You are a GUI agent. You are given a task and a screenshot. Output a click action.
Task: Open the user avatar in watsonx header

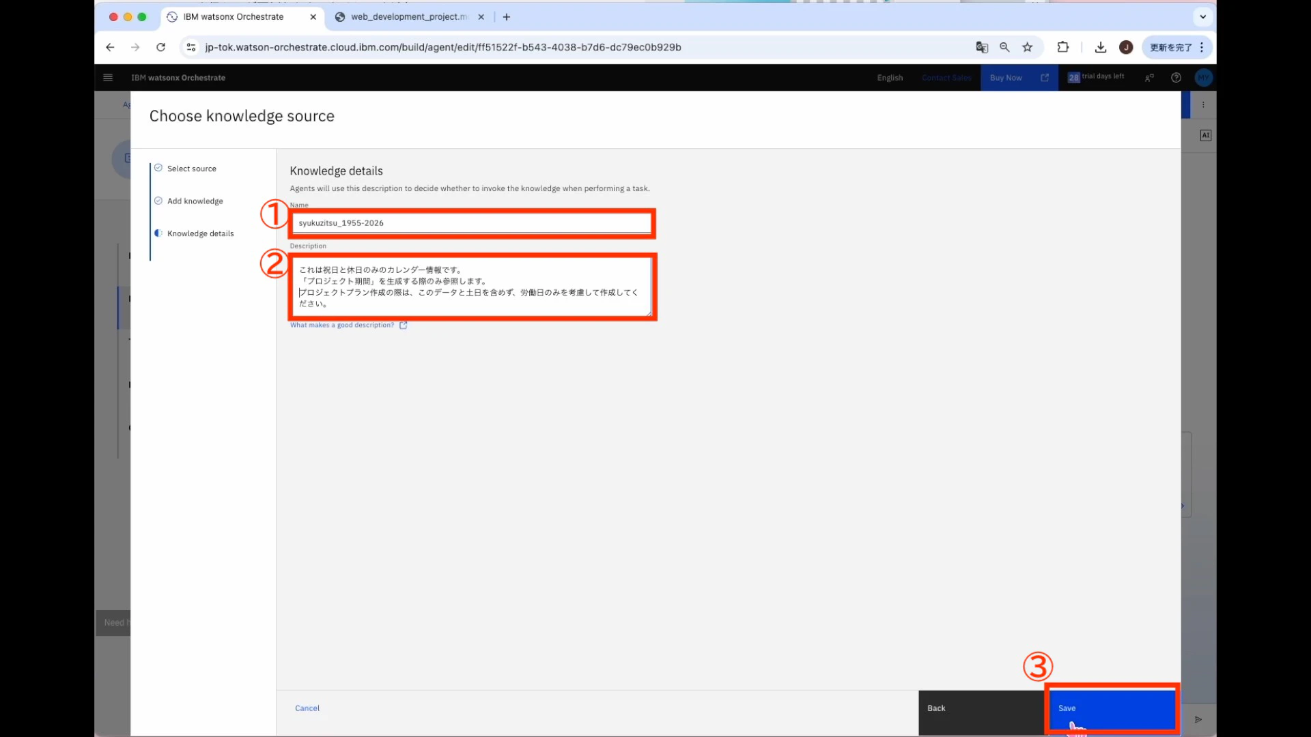(1203, 78)
